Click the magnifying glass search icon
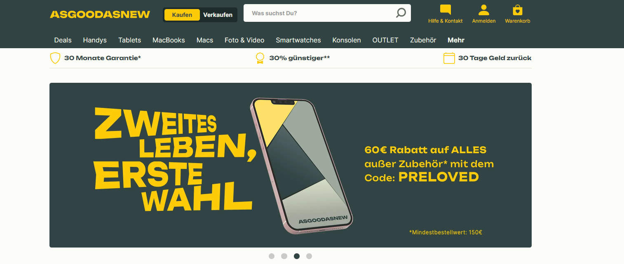The image size is (624, 264). (401, 13)
